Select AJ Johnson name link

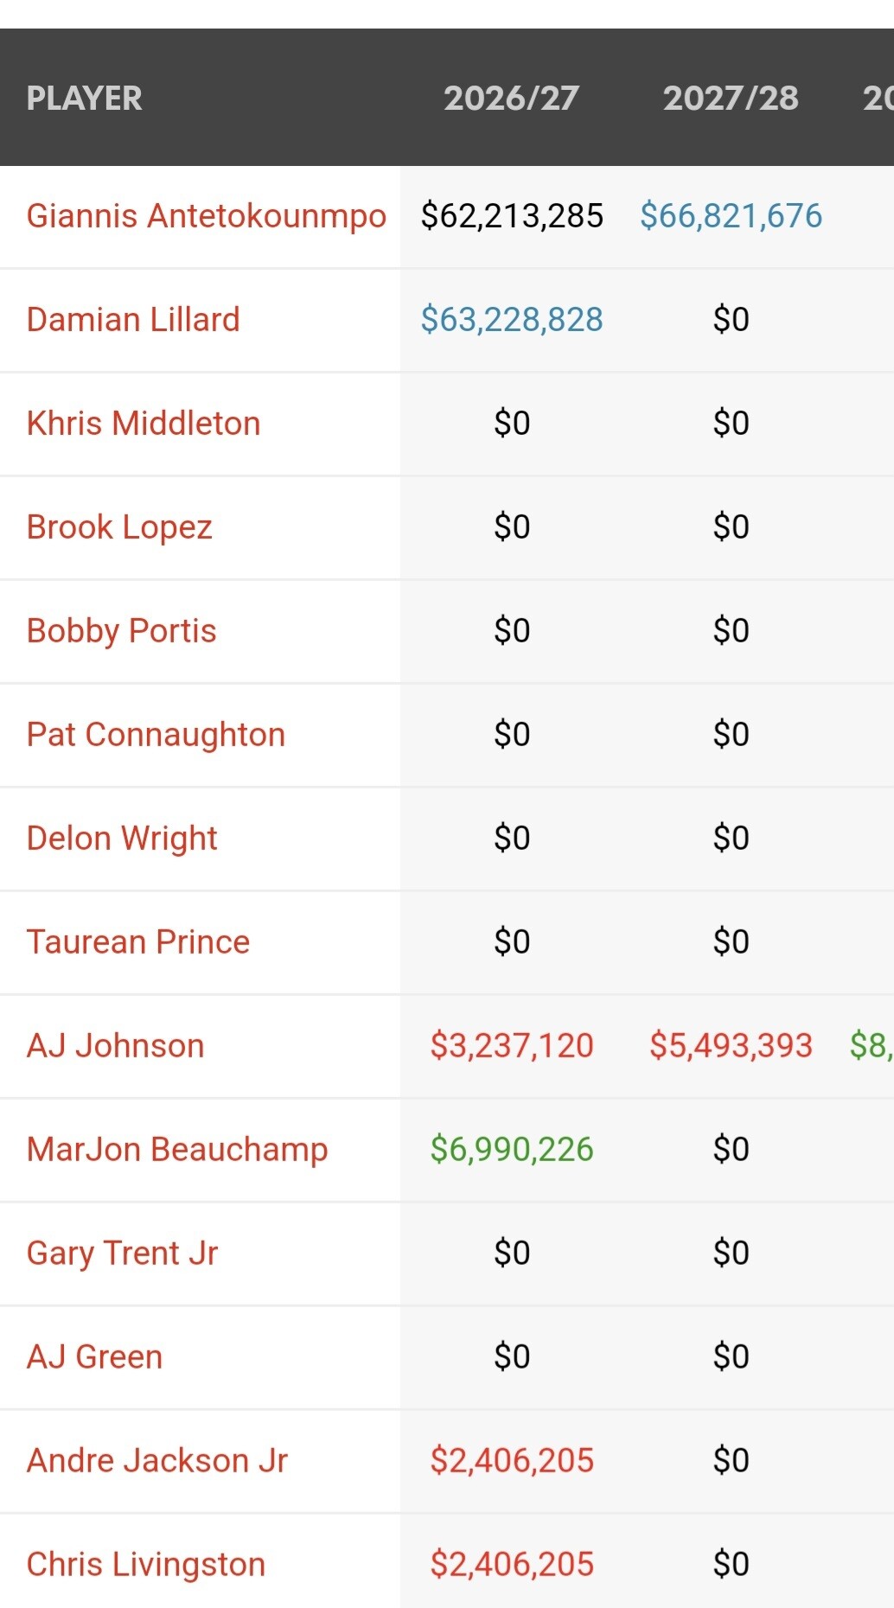pyautogui.click(x=116, y=1046)
